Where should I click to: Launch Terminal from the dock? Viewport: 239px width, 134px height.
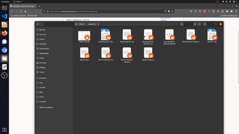tap(4, 7)
